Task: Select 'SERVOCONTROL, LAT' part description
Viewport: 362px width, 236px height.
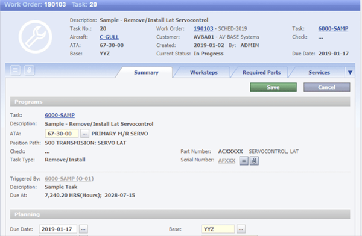Action: (273, 152)
